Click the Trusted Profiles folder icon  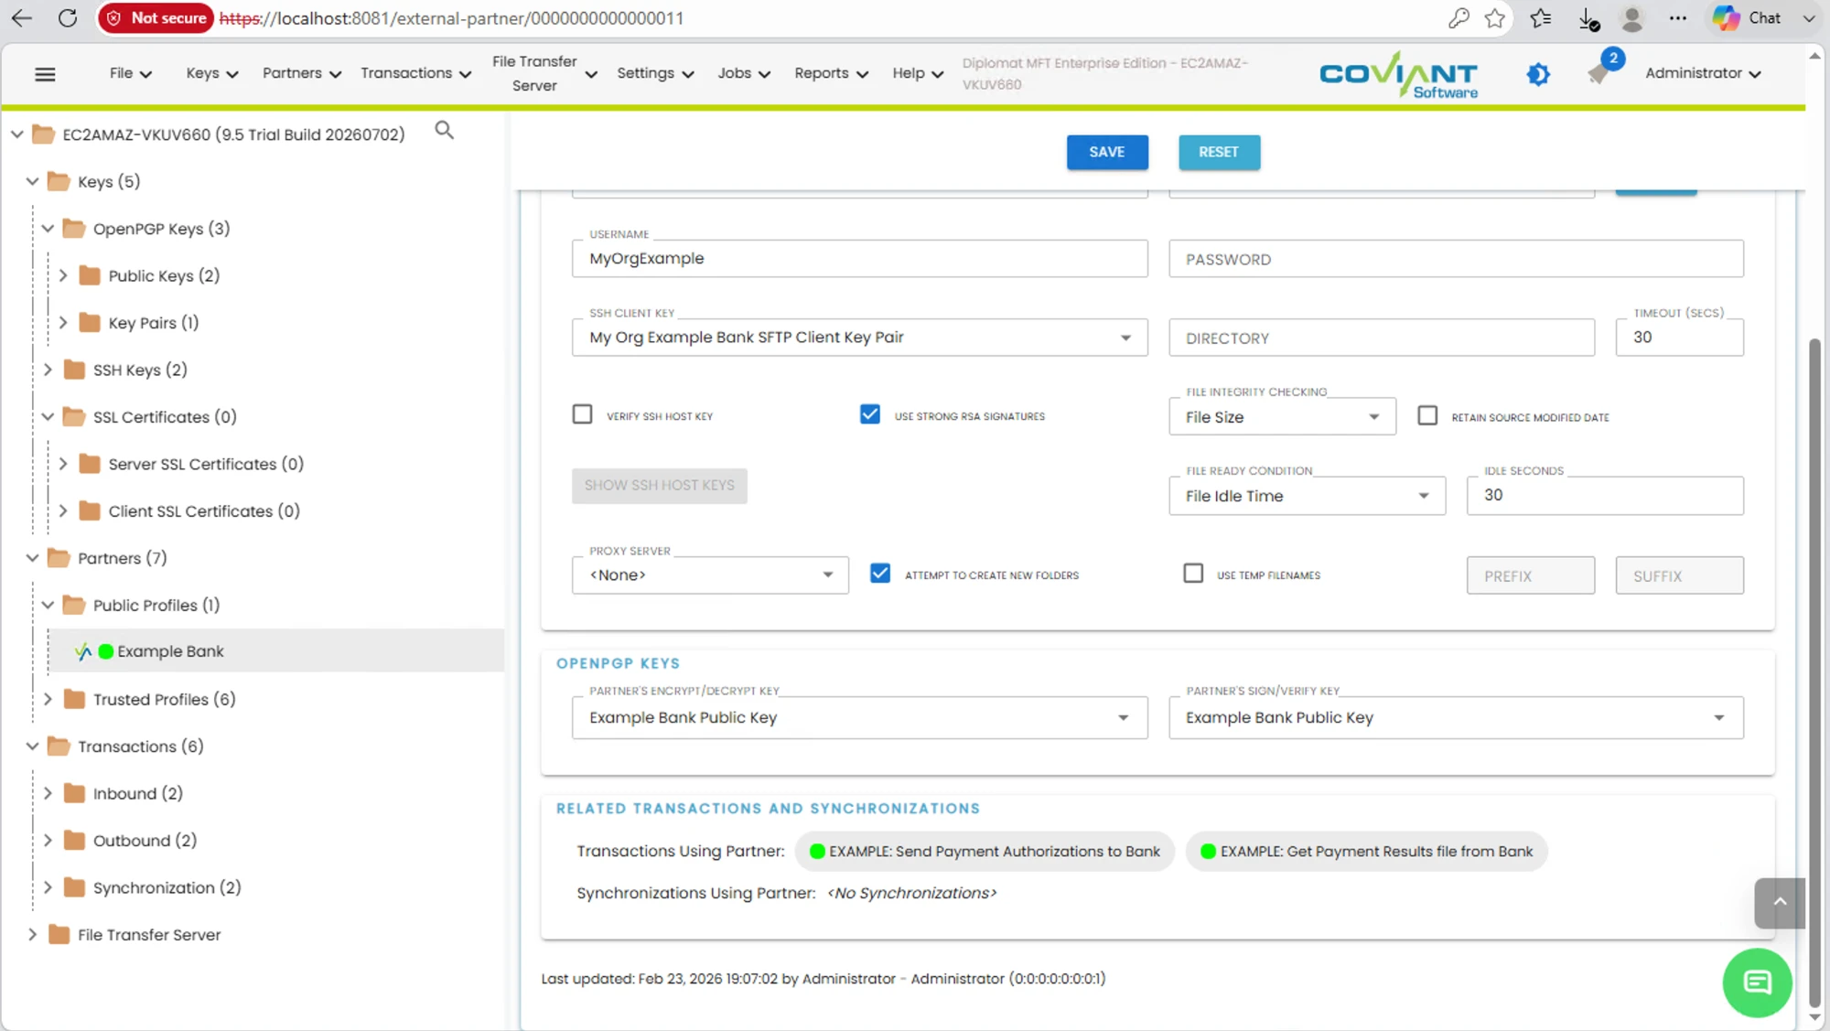click(74, 699)
